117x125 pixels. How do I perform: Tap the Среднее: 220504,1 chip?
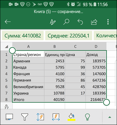[x=69, y=36]
